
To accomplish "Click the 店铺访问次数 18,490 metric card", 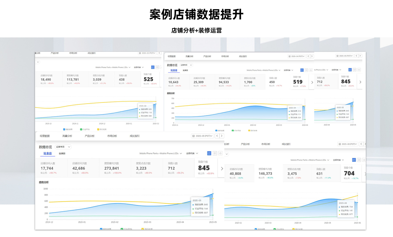I will point(48,79).
